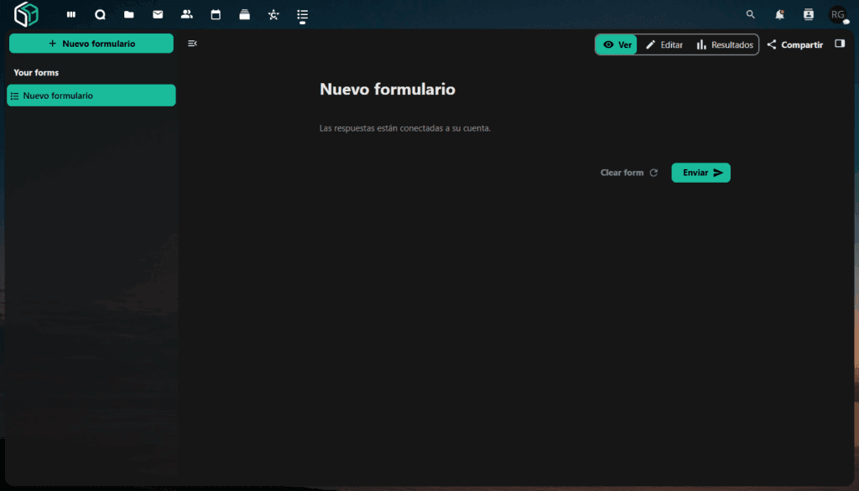Open the Dashboard app icon
The height and width of the screenshot is (491, 859).
tap(71, 14)
